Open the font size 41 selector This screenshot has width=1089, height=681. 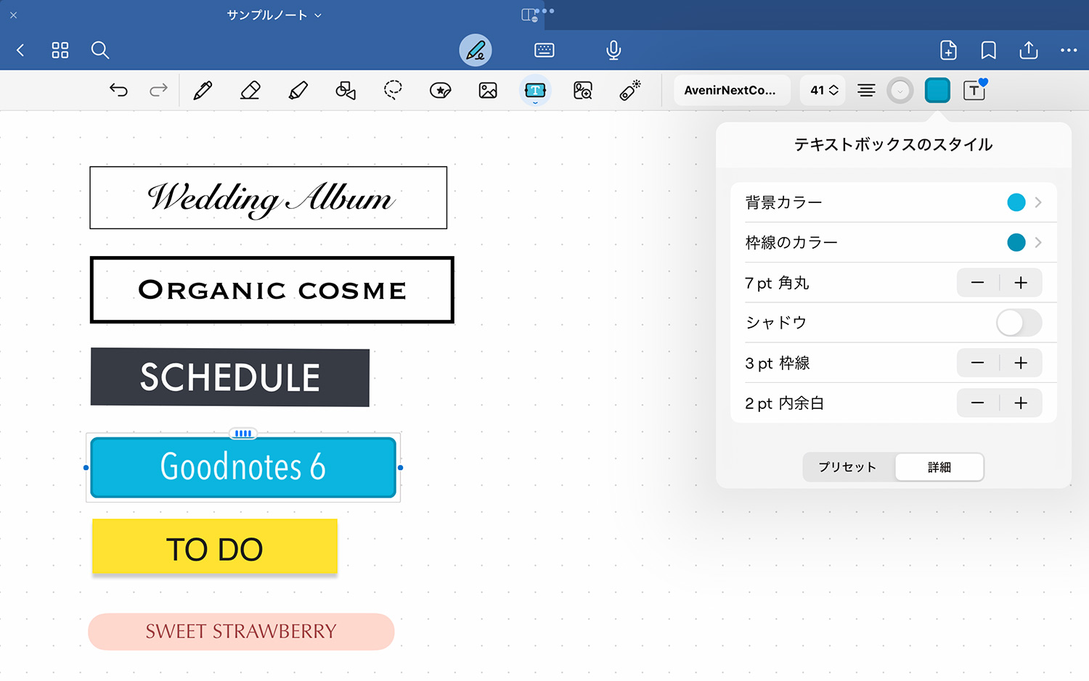pyautogui.click(x=823, y=90)
